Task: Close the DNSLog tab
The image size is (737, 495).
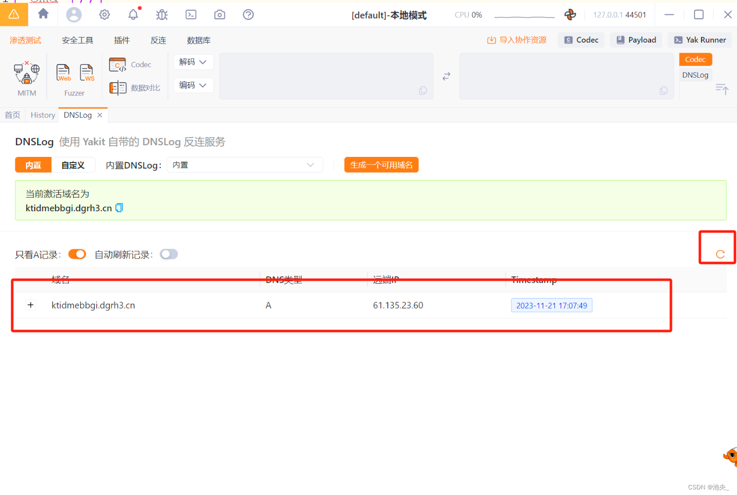Action: pyautogui.click(x=100, y=115)
